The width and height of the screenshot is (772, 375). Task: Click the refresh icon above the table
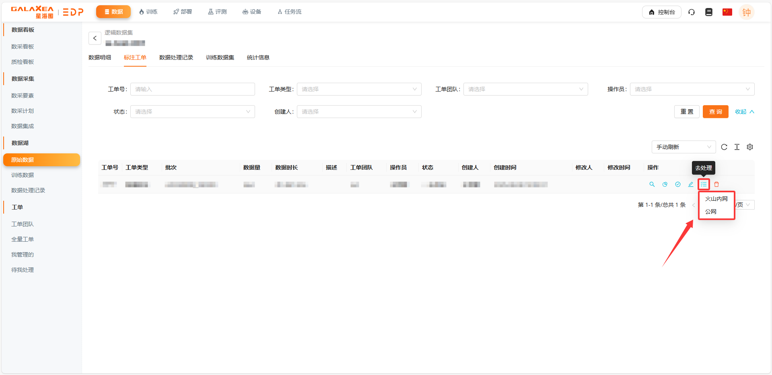tap(724, 147)
